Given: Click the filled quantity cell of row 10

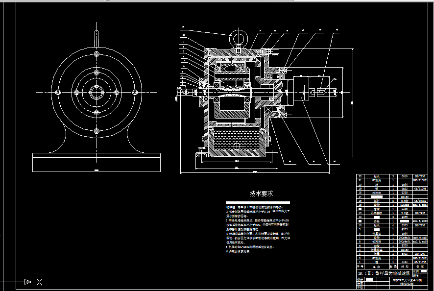Looking at the screenshot, I should click(x=393, y=225).
